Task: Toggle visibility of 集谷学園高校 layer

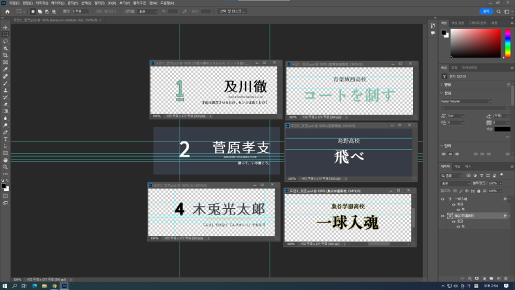Action: click(x=443, y=216)
